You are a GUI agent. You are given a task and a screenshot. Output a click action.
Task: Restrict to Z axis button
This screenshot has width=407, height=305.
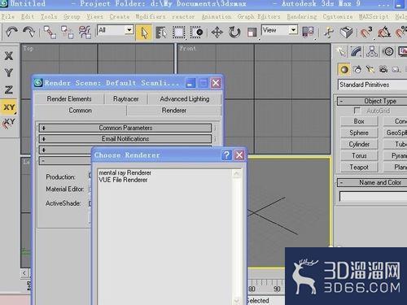click(9, 89)
